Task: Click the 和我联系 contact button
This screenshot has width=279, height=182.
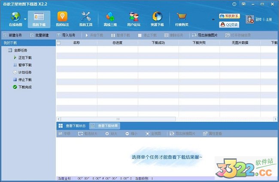Action: pos(230,16)
